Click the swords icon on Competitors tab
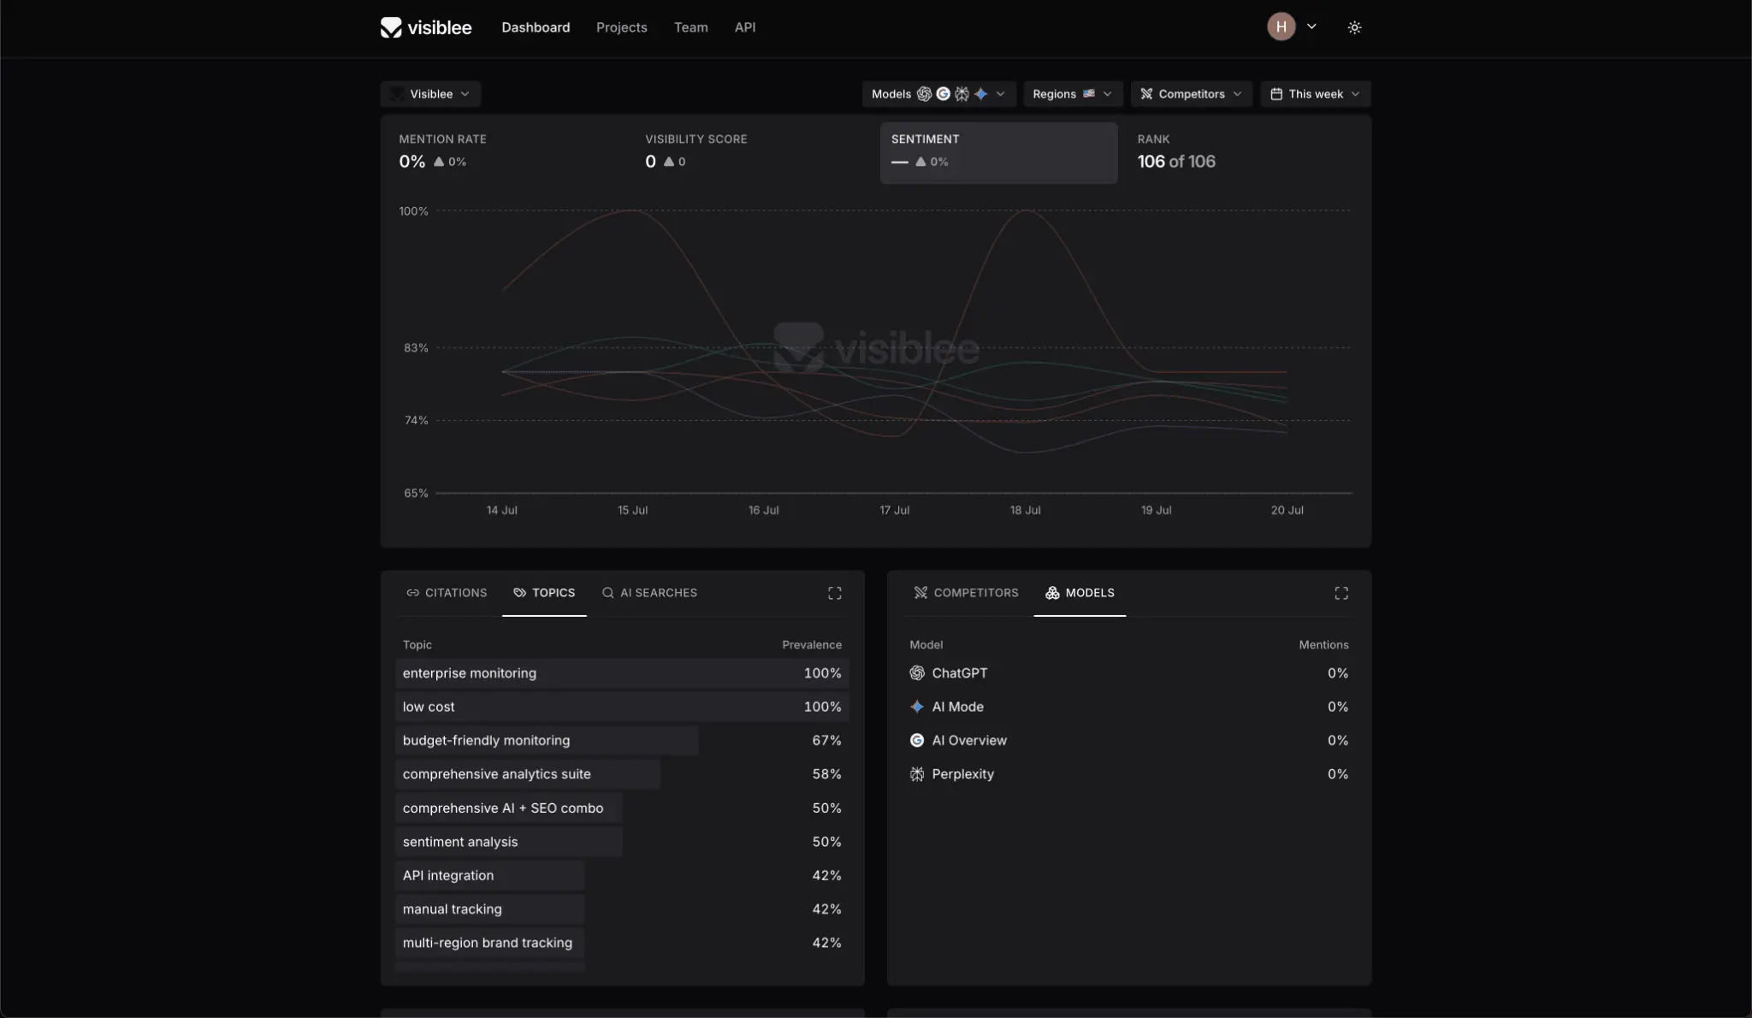 tap(920, 593)
